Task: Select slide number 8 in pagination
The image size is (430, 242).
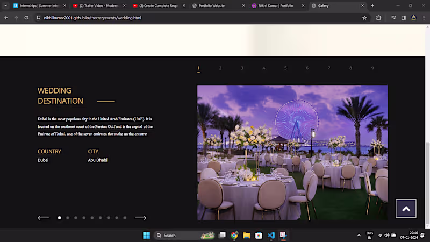Action: [350, 68]
